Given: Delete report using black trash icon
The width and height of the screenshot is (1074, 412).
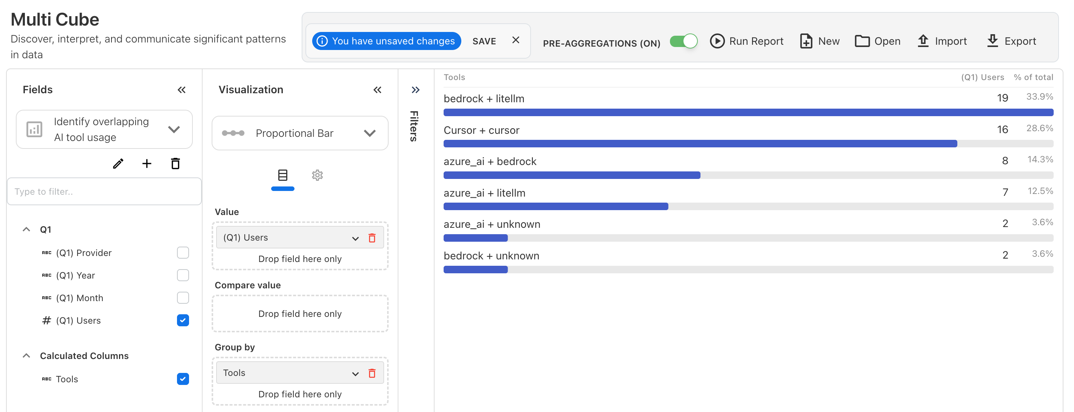Looking at the screenshot, I should pyautogui.click(x=175, y=164).
